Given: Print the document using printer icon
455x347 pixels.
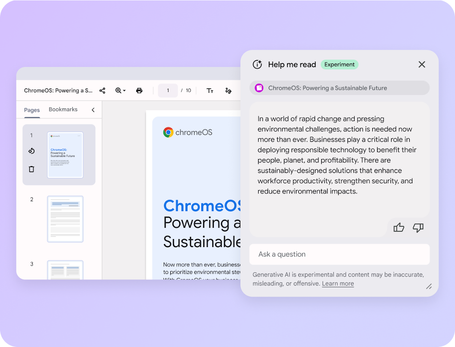Looking at the screenshot, I should pos(139,91).
